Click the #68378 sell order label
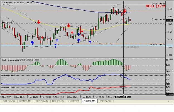 point(7,23)
